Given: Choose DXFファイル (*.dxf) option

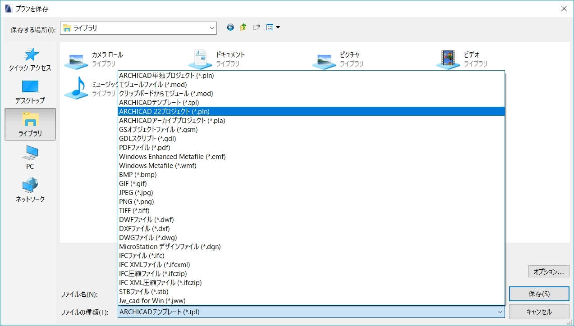Looking at the screenshot, I should pos(311,229).
